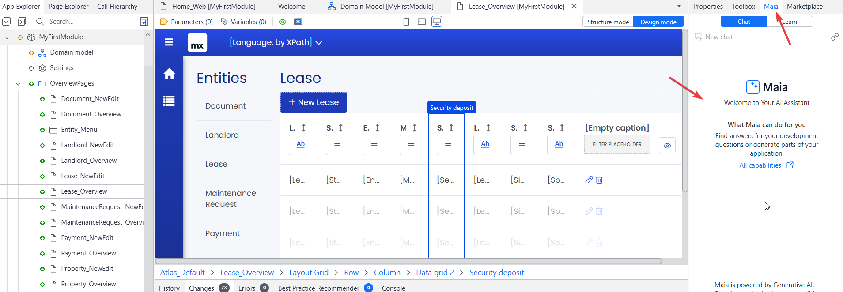Click the hamburger menu icon in app header
Viewport: 843px width, 292px height.
(x=169, y=42)
